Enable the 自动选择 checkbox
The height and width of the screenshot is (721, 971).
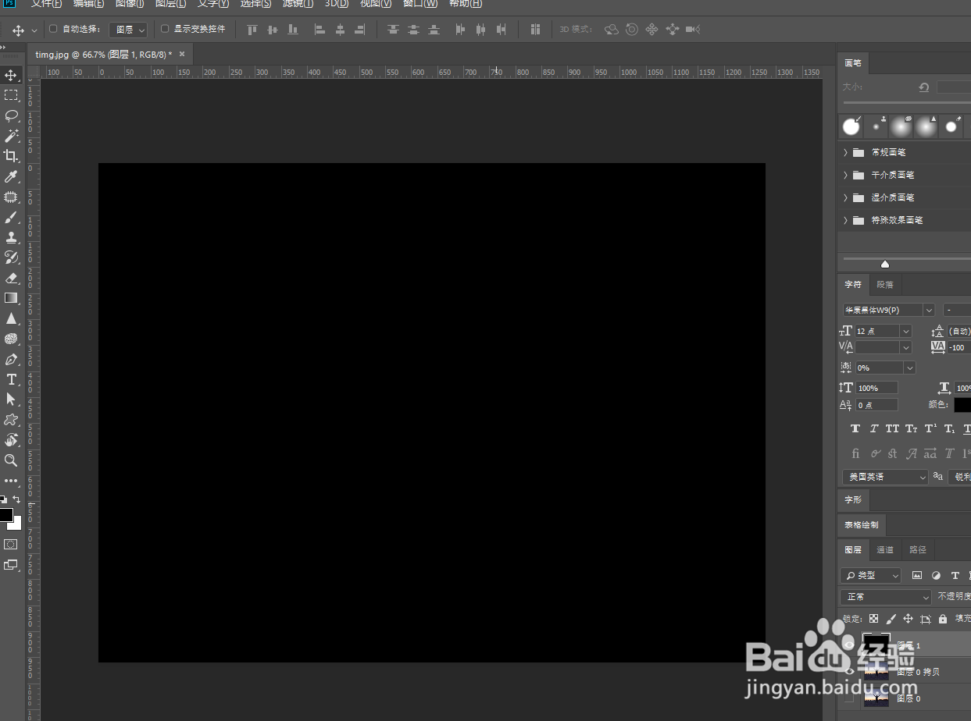coord(53,29)
